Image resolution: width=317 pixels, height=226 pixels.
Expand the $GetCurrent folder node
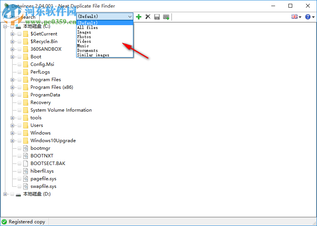coord(12,34)
